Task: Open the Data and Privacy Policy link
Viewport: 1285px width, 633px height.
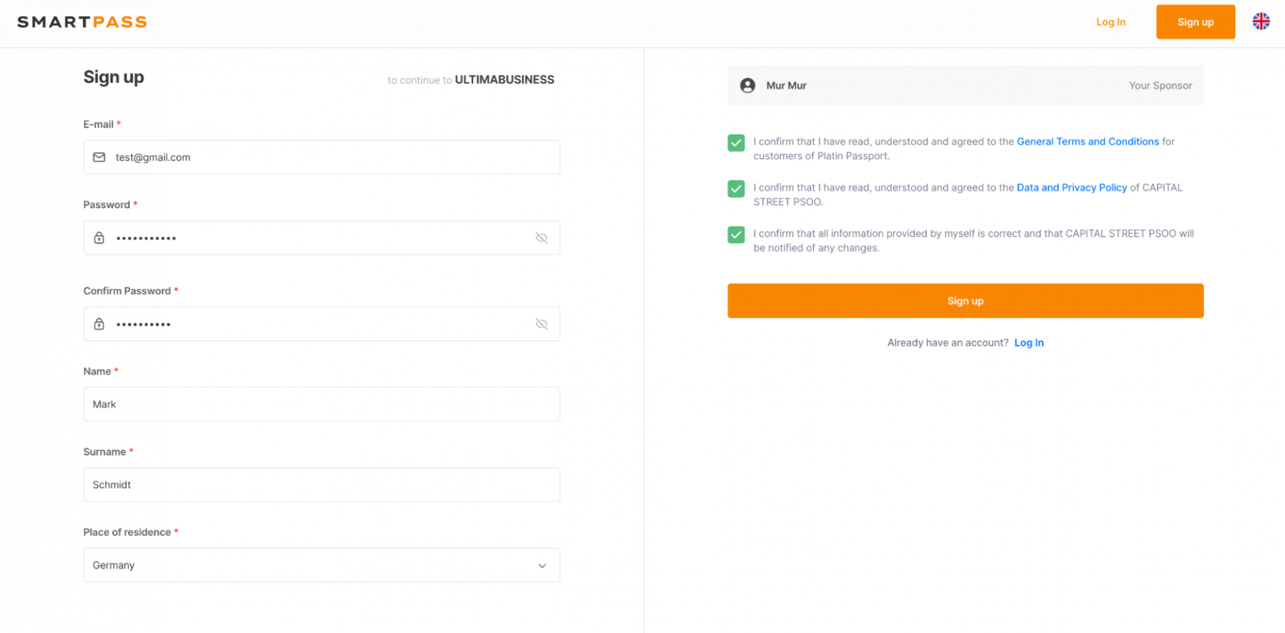Action: (1071, 188)
